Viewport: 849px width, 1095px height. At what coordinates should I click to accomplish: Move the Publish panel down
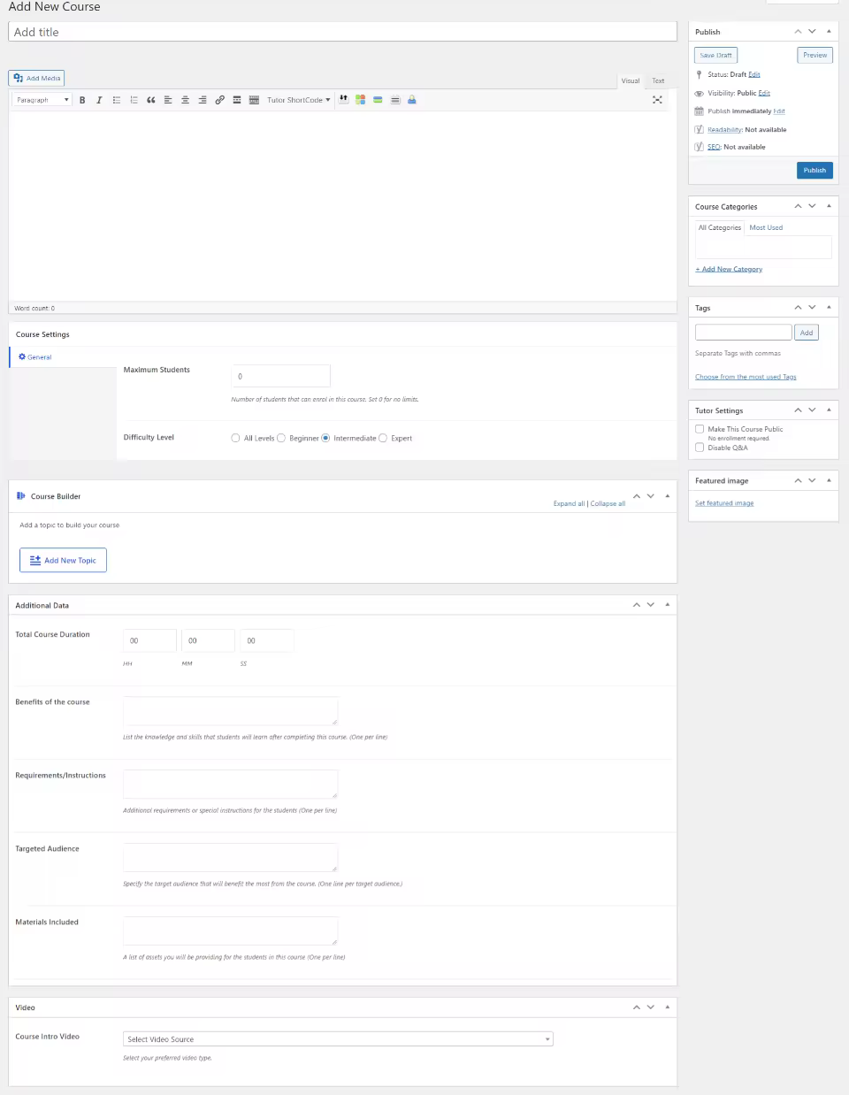[x=812, y=32]
